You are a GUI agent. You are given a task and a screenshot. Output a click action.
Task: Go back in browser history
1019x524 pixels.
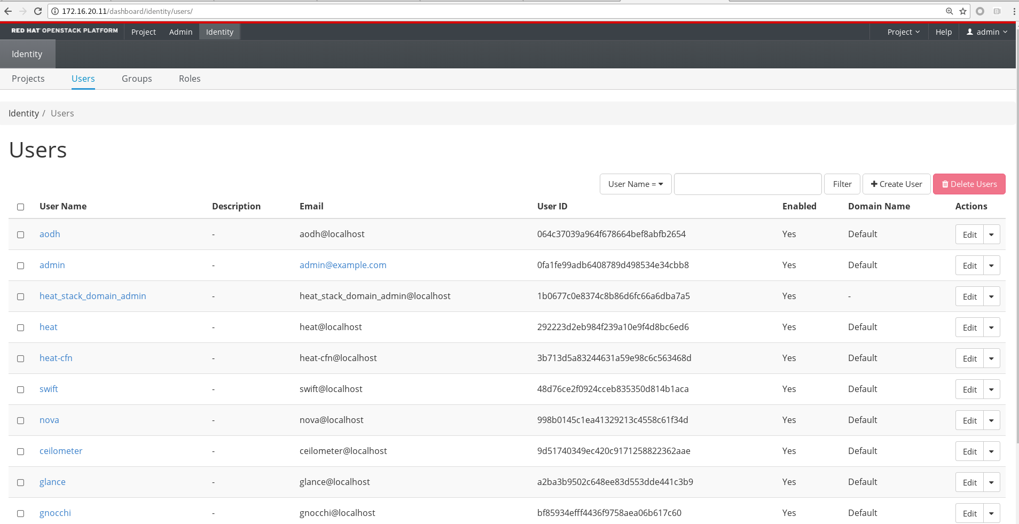[x=8, y=11]
